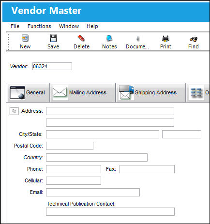Open the partially visible fourth tab
The width and height of the screenshot is (210, 224).
[x=198, y=92]
